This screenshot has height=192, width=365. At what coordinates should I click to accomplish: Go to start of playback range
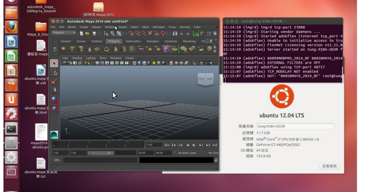point(167,145)
